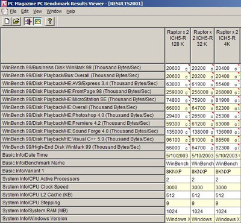Screen dimensions: 241x223
Task: Open the Window menu
Action: pyautogui.click(x=54, y=11)
